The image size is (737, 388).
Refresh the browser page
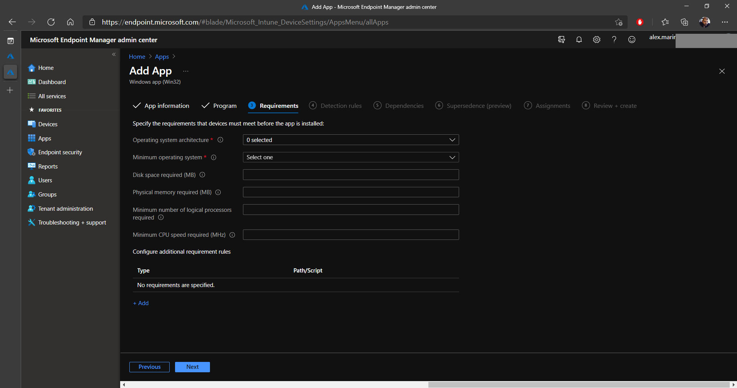point(51,22)
